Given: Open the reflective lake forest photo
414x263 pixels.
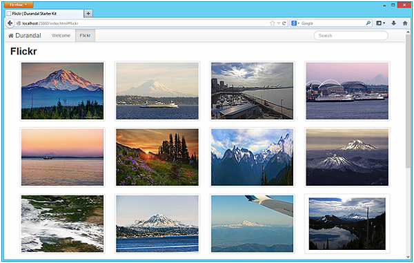Looking at the screenshot, I should pos(347,224).
